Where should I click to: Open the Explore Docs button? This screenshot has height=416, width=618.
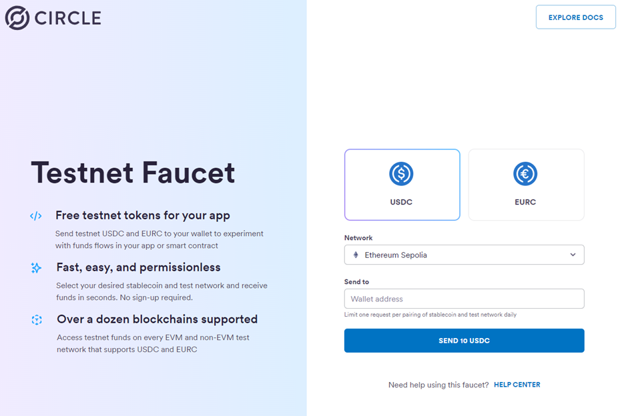tap(575, 17)
